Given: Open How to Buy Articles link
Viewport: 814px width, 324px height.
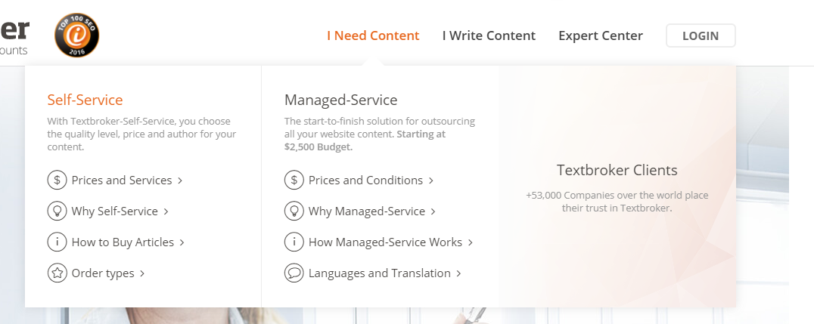Looking at the screenshot, I should coord(123,242).
